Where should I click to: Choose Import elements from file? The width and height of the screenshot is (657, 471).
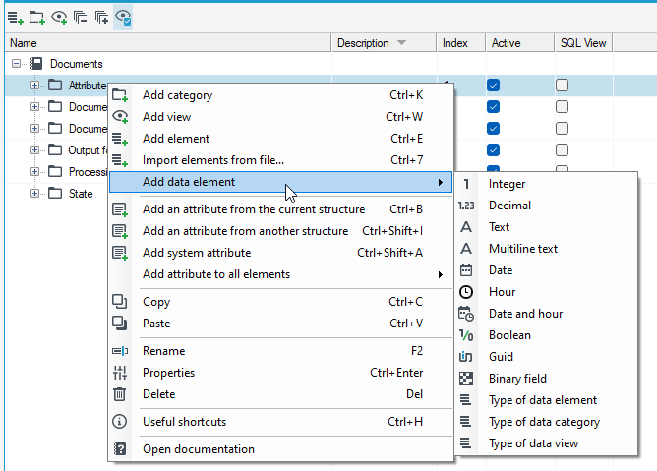280,160
